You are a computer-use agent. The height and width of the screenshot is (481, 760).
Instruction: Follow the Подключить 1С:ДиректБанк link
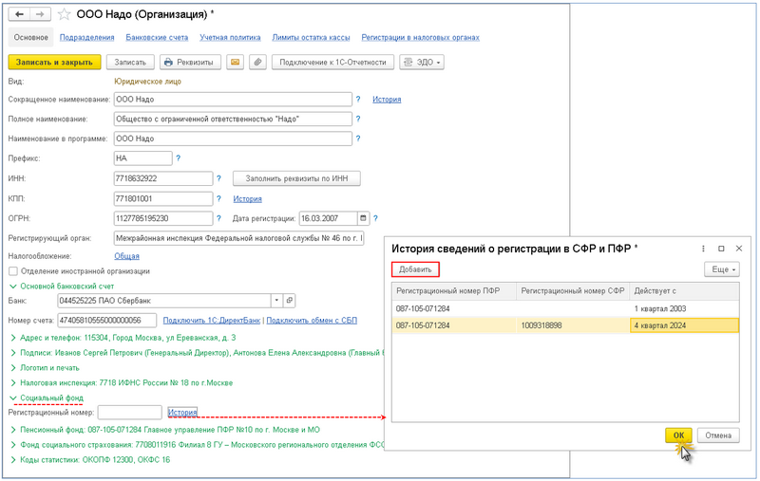tap(212, 321)
